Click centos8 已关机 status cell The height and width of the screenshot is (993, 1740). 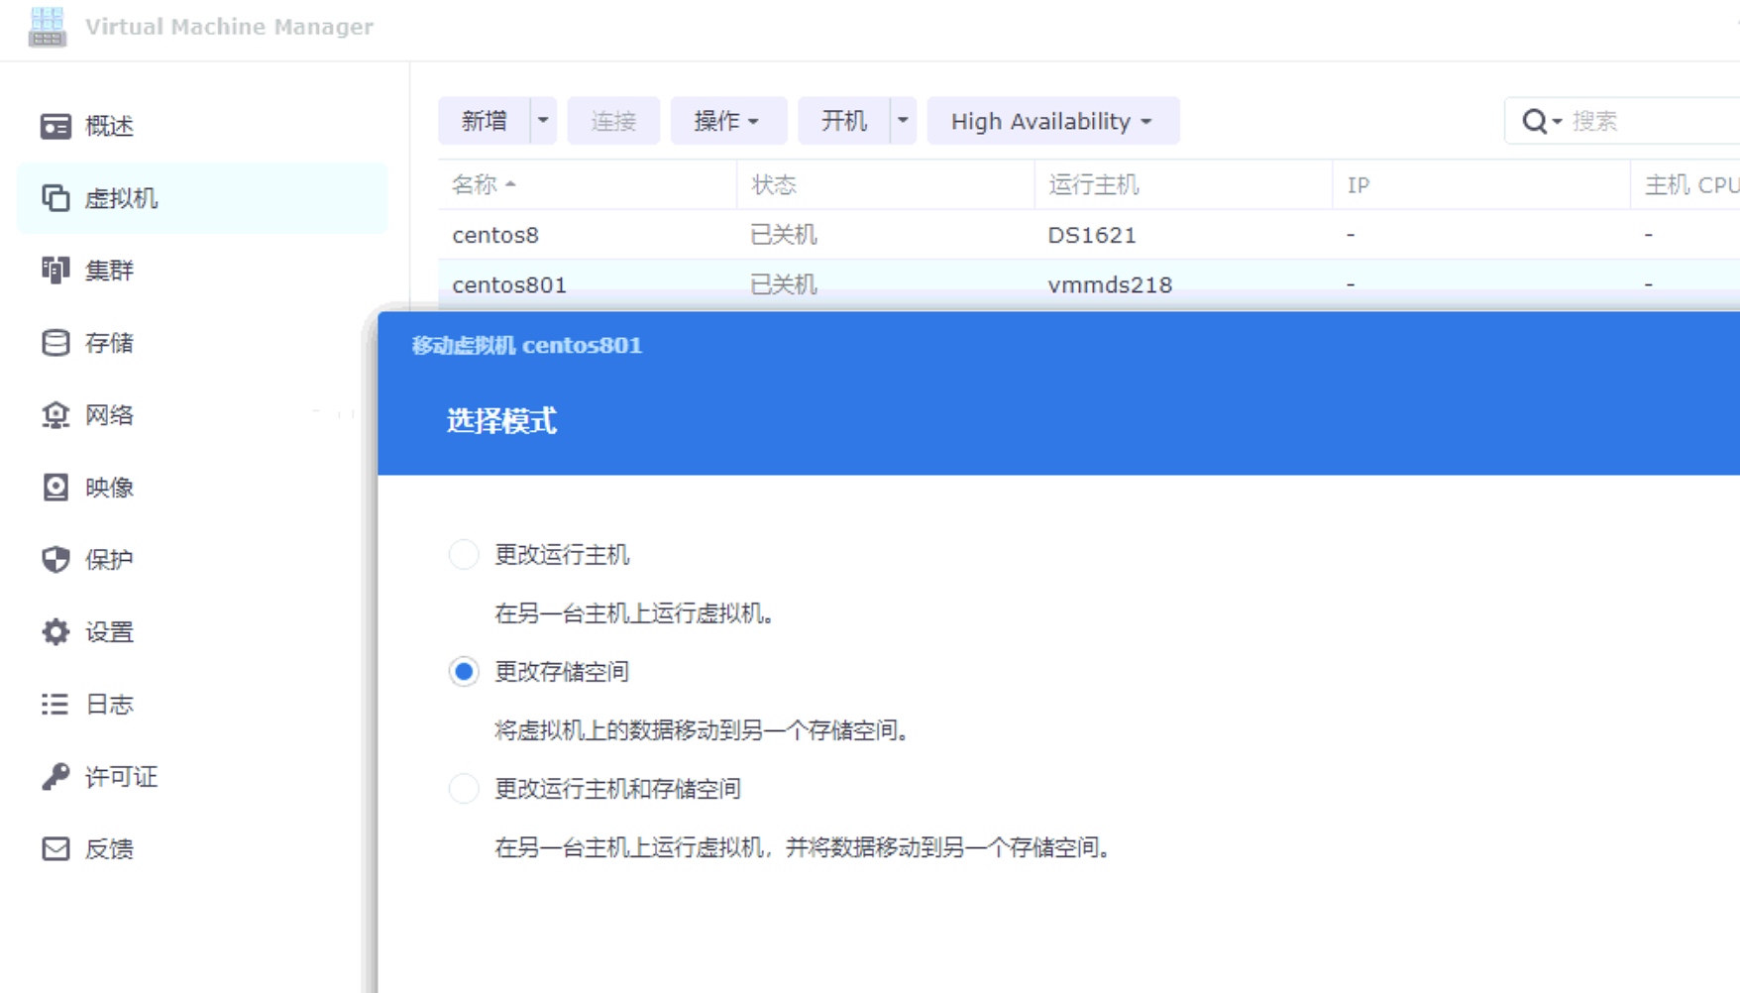coord(784,235)
